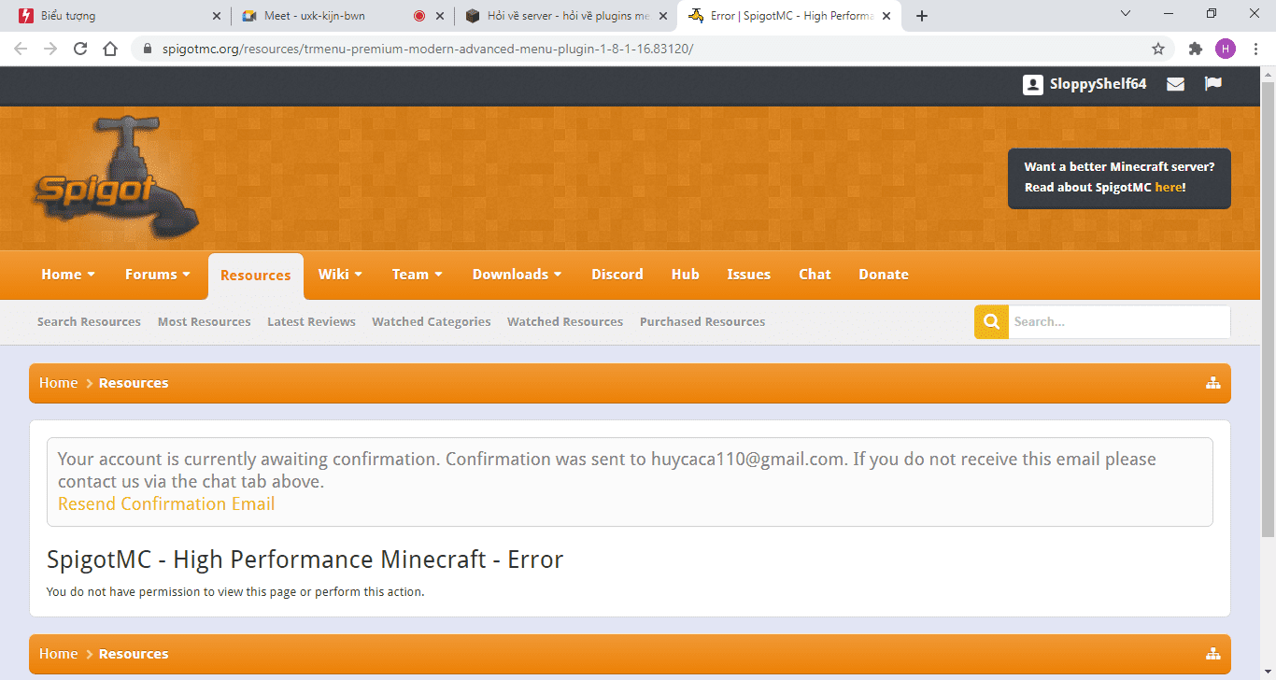This screenshot has height=680, width=1276.
Task: Switch to Hỏi về server tab
Action: (566, 16)
